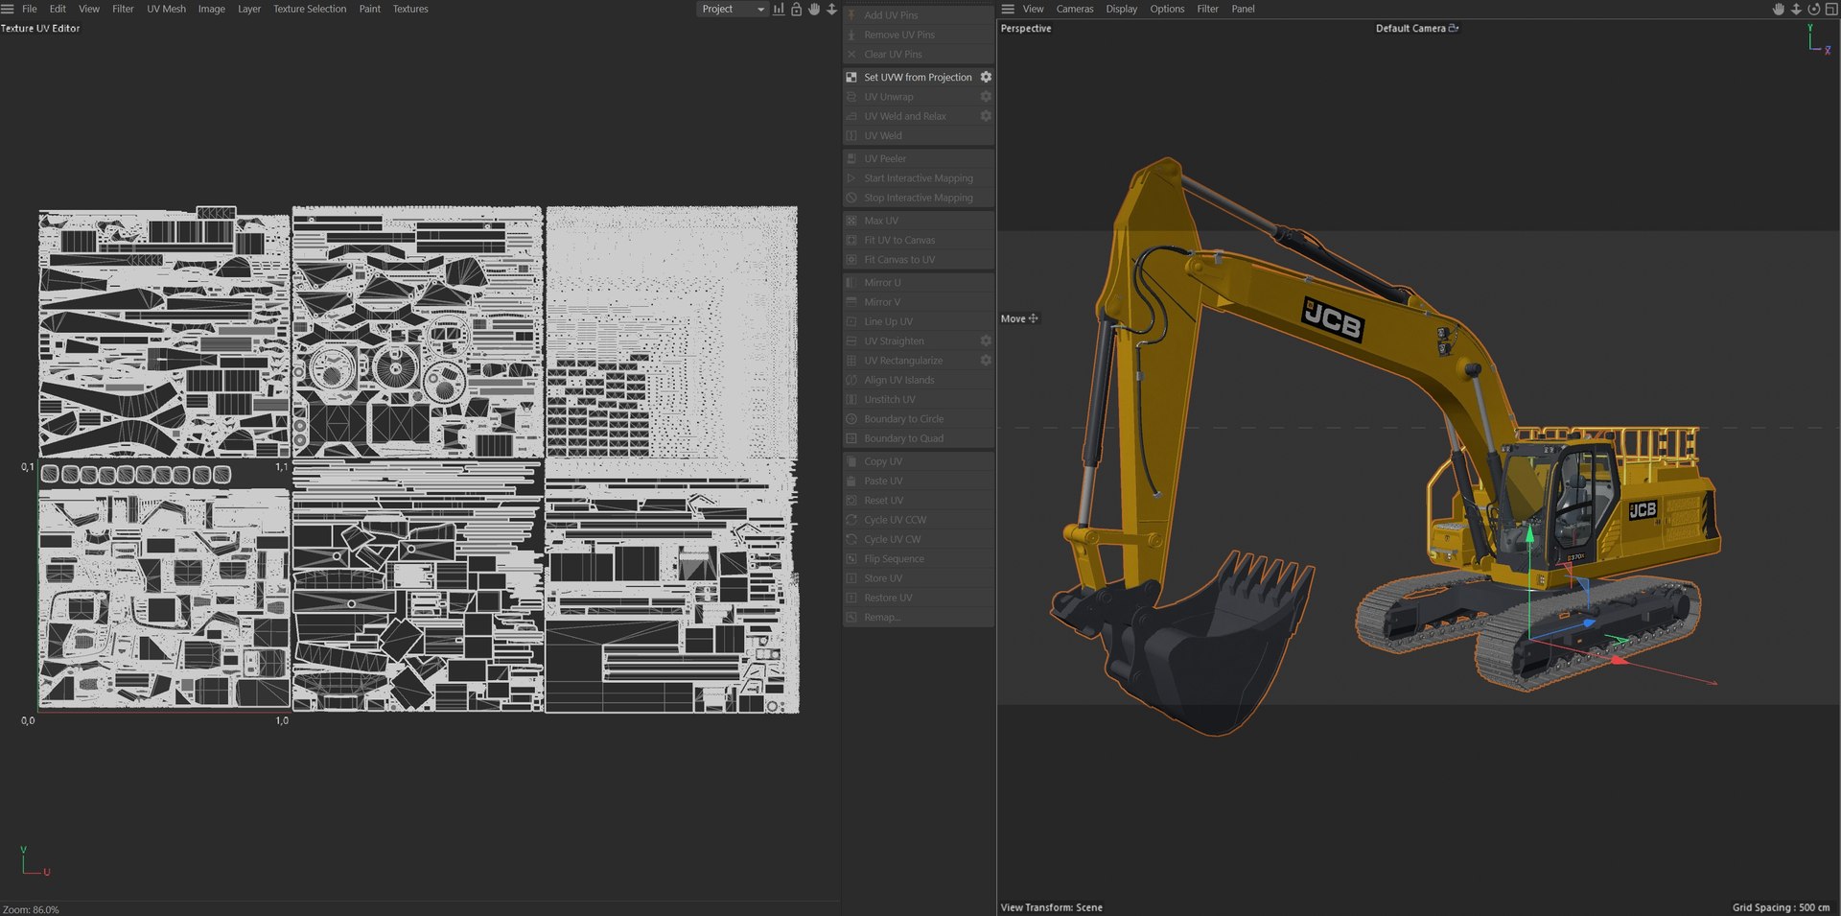The image size is (1841, 916).
Task: Click the JCB logo on excavator boom
Action: (1333, 319)
